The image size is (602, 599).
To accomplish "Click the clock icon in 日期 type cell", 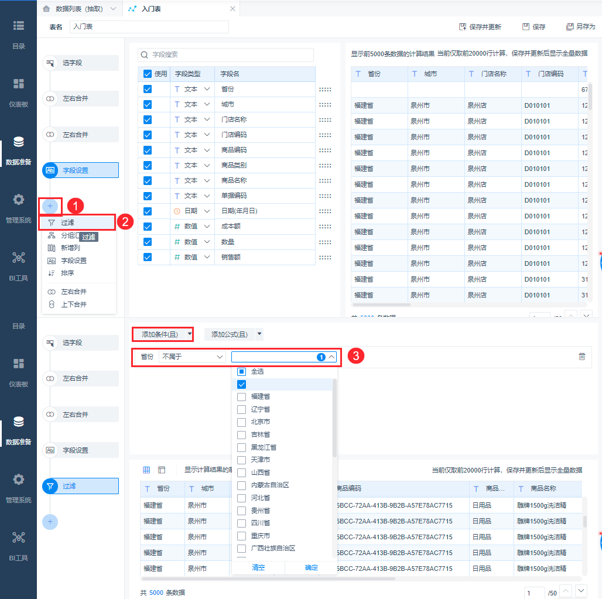I will pos(177,211).
